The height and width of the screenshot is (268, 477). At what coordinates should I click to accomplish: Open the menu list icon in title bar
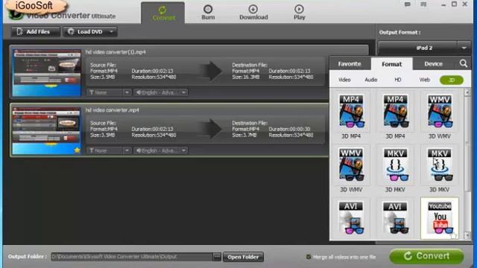[x=423, y=4]
